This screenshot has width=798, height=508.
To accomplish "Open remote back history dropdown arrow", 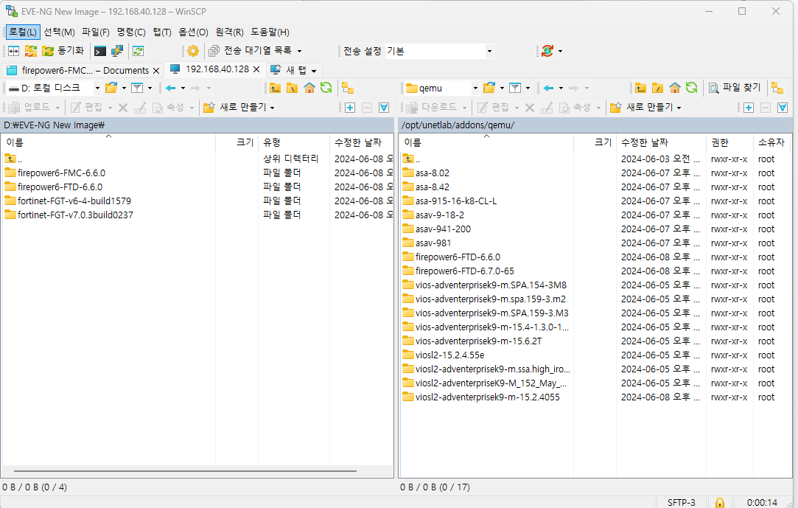I will [x=561, y=88].
